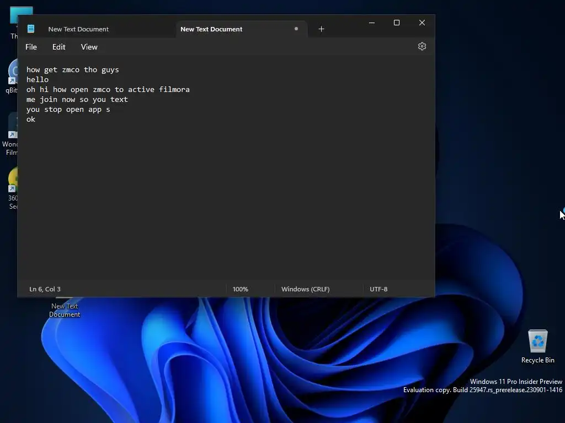Open the Edit menu
This screenshot has width=565, height=423.
58,47
